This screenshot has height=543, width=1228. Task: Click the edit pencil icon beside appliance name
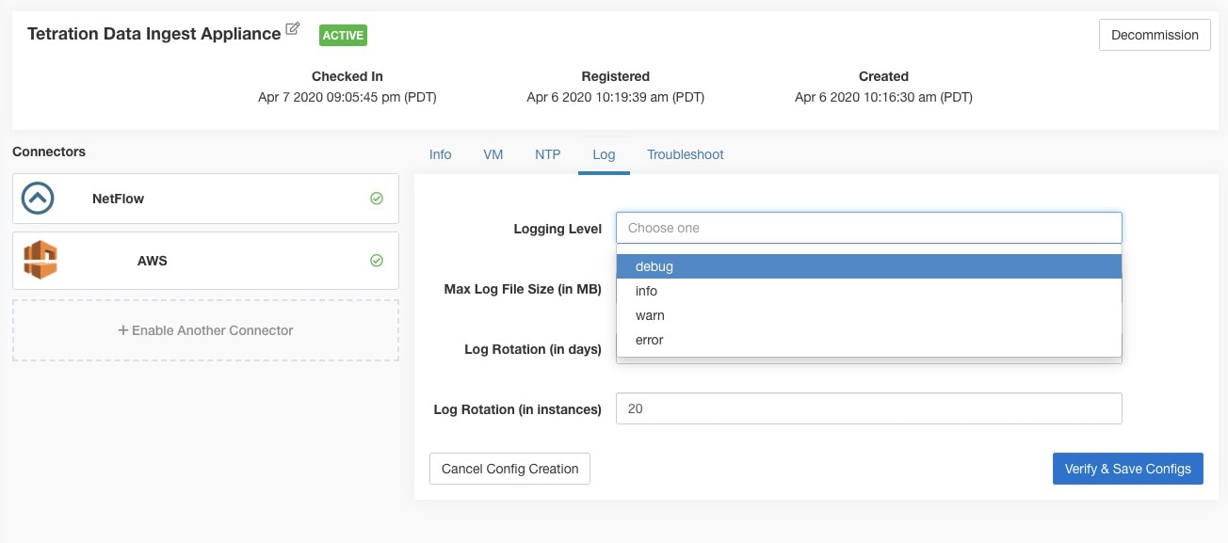293,29
